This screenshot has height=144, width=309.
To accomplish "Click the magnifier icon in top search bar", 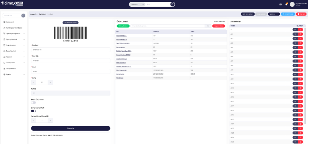I will [x=172, y=4].
